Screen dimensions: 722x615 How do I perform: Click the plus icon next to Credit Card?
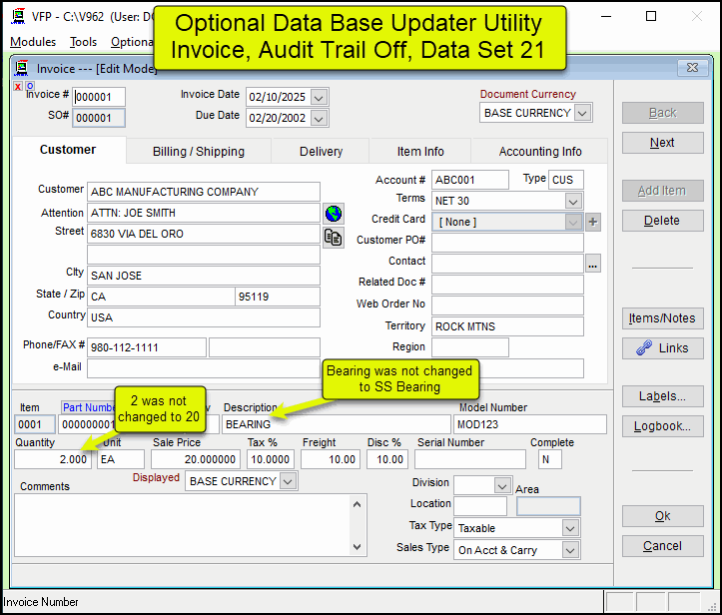click(593, 222)
